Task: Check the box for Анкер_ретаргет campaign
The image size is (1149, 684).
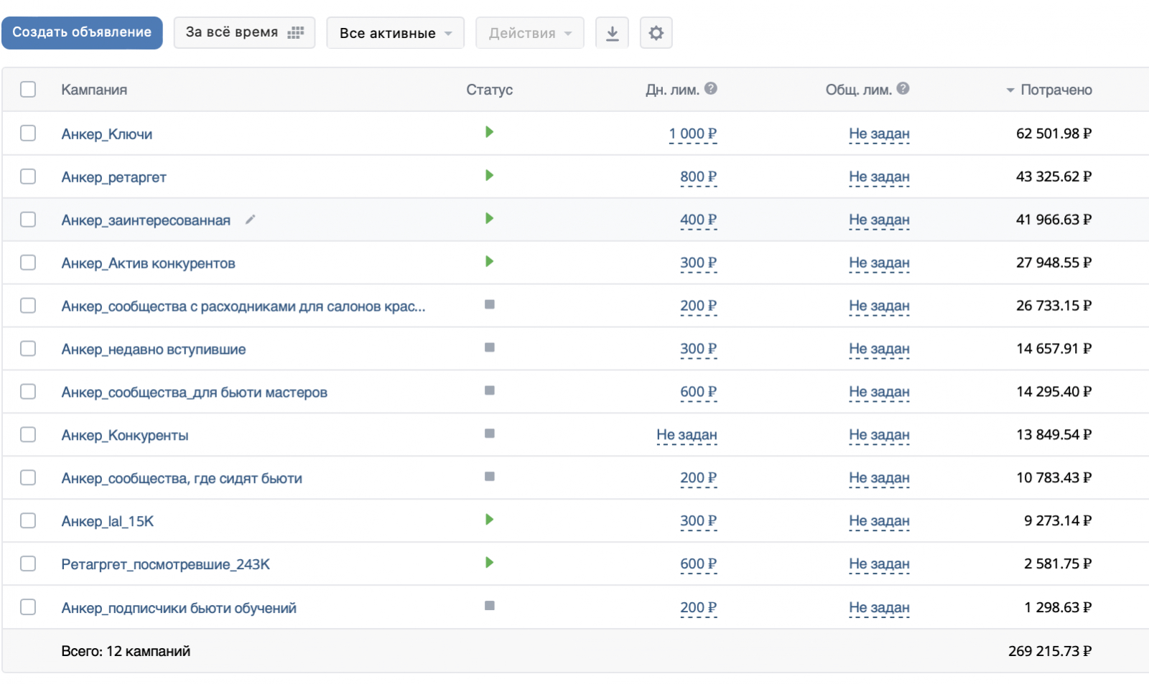Action: coord(28,176)
